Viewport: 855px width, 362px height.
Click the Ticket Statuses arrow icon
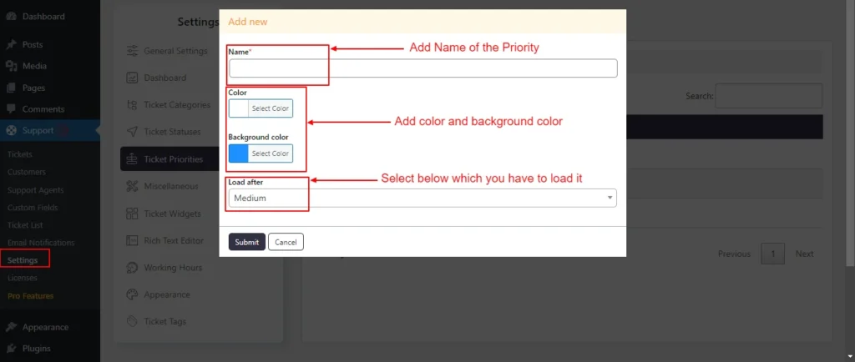[x=132, y=132]
